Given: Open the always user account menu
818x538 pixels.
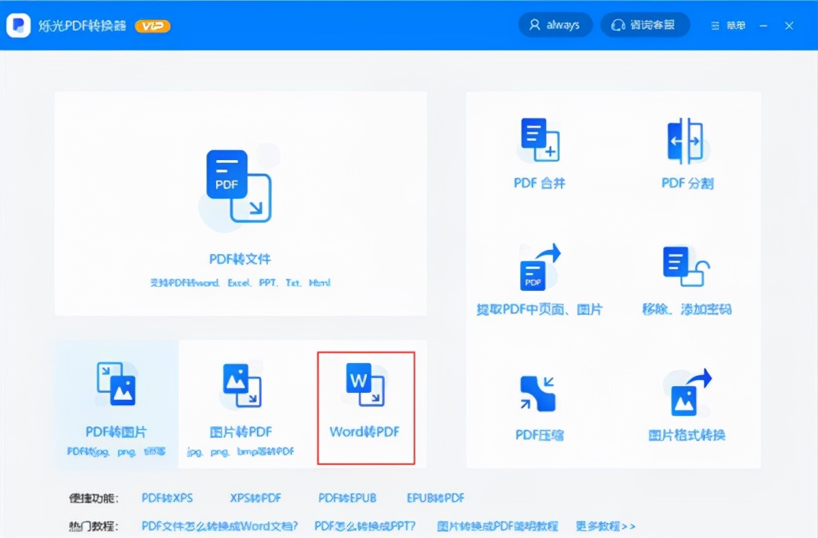Looking at the screenshot, I should point(556,25).
